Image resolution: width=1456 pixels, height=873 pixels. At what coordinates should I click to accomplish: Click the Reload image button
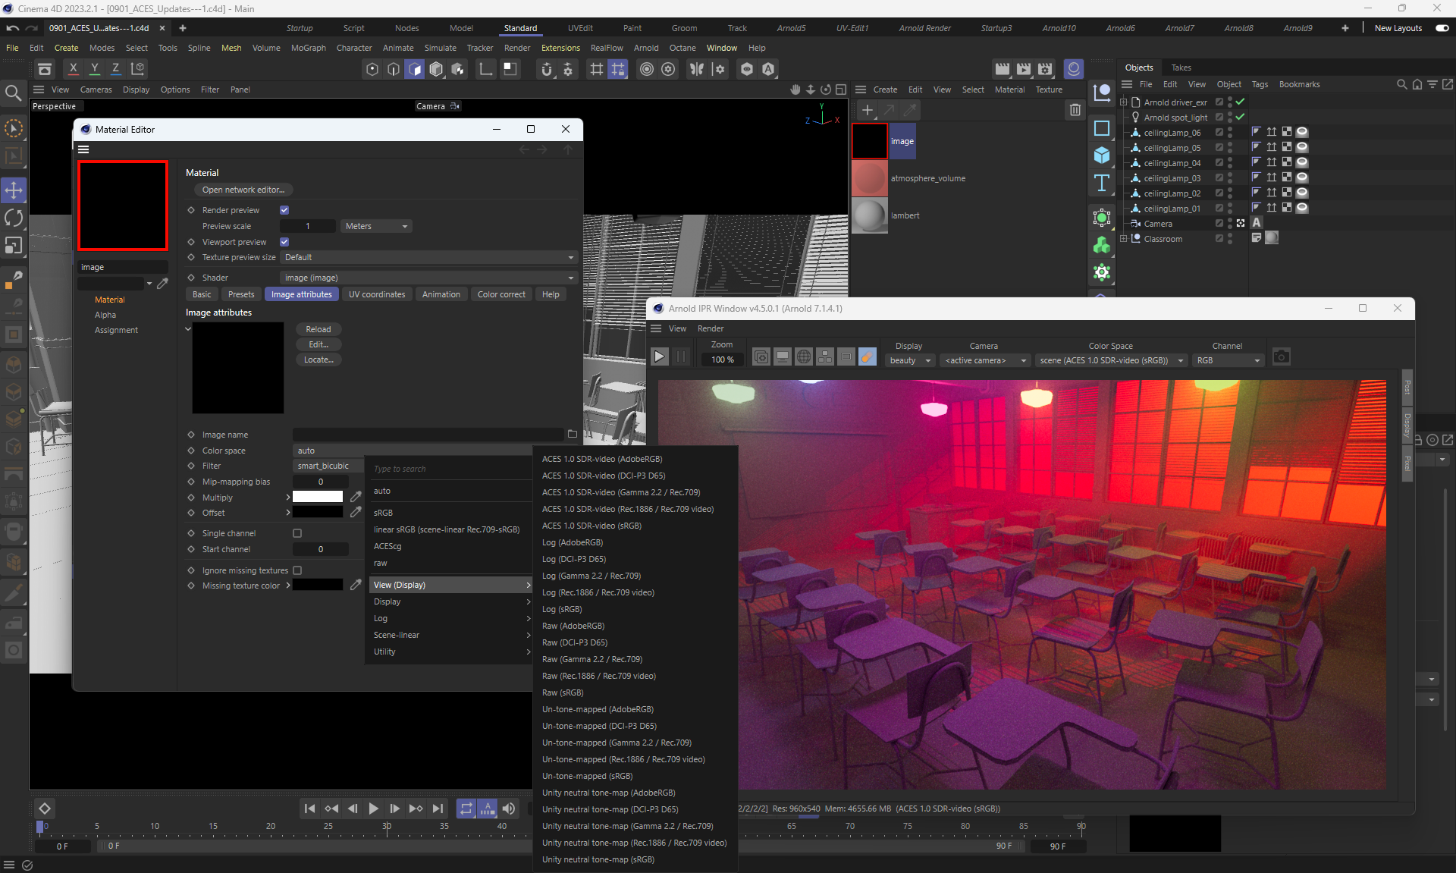(x=318, y=329)
